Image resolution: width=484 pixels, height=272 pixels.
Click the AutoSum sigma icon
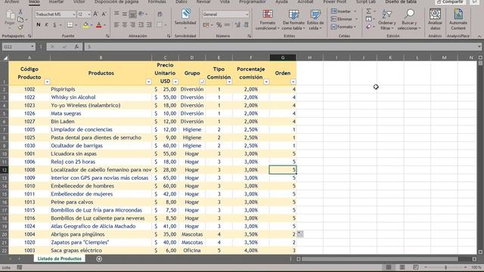[368, 11]
